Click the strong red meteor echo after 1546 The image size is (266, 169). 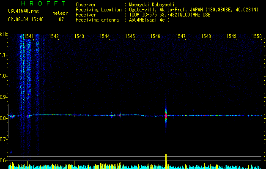tap(166, 116)
